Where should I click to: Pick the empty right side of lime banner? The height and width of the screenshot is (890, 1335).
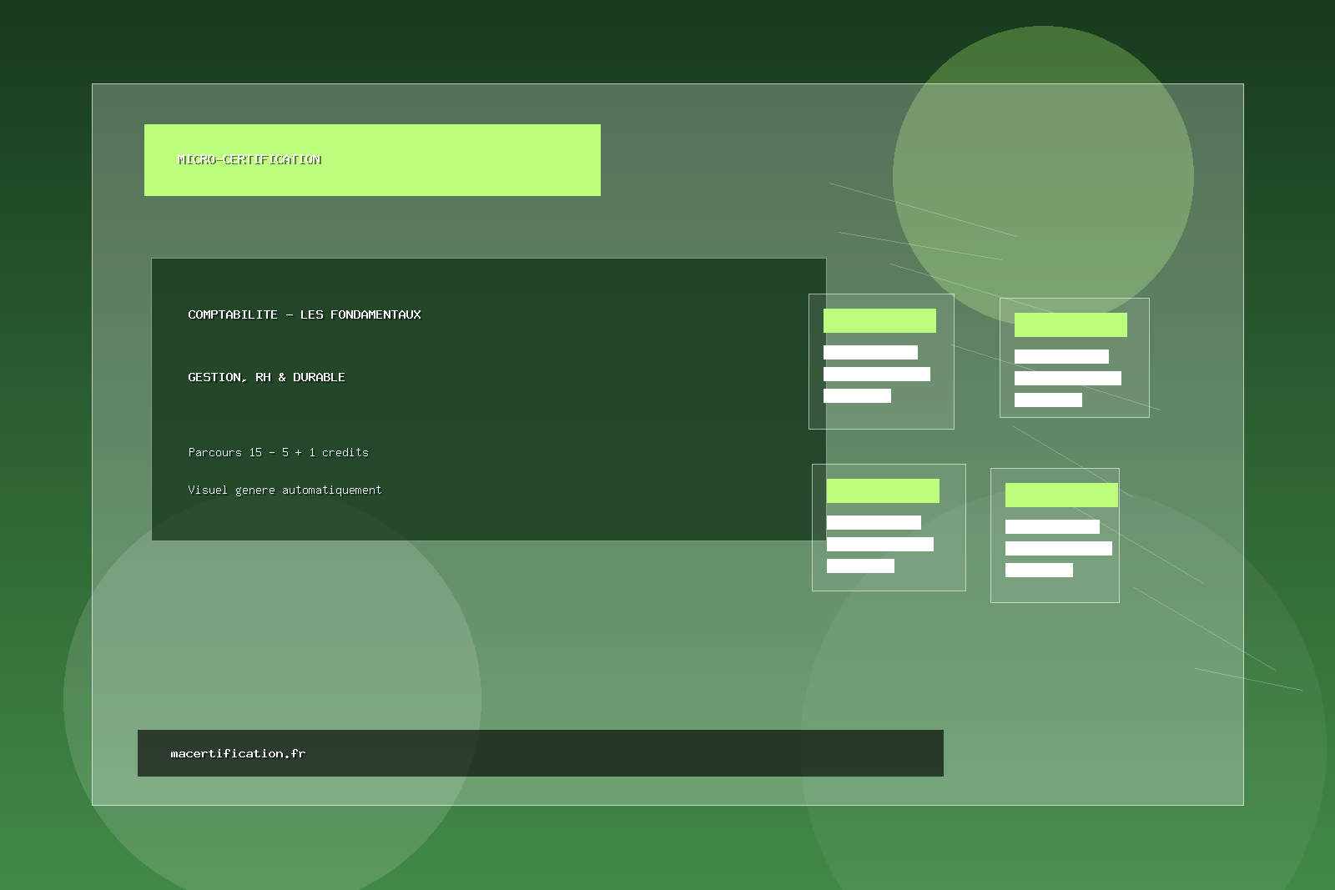(484, 160)
